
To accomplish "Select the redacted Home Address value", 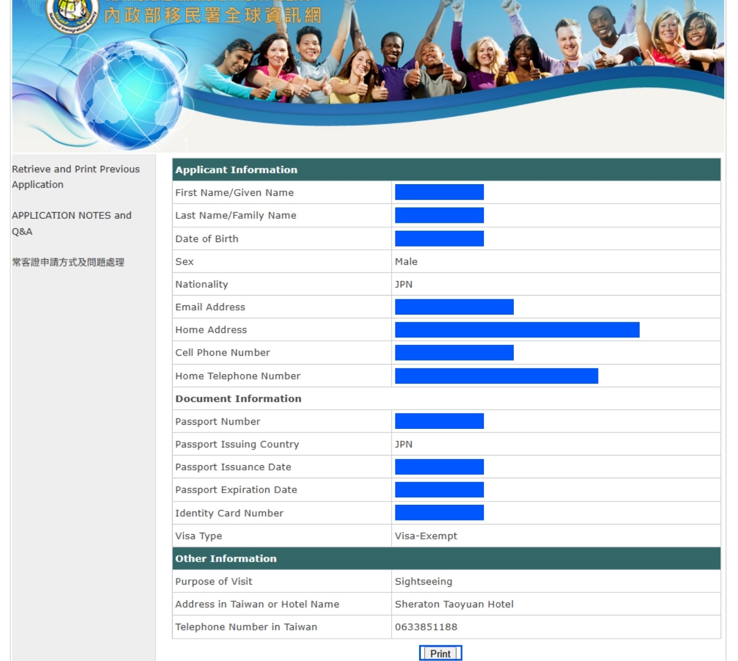I will click(517, 330).
